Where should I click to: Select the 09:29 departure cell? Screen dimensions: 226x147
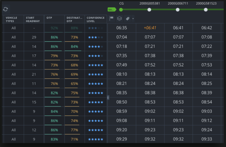tap(122, 139)
